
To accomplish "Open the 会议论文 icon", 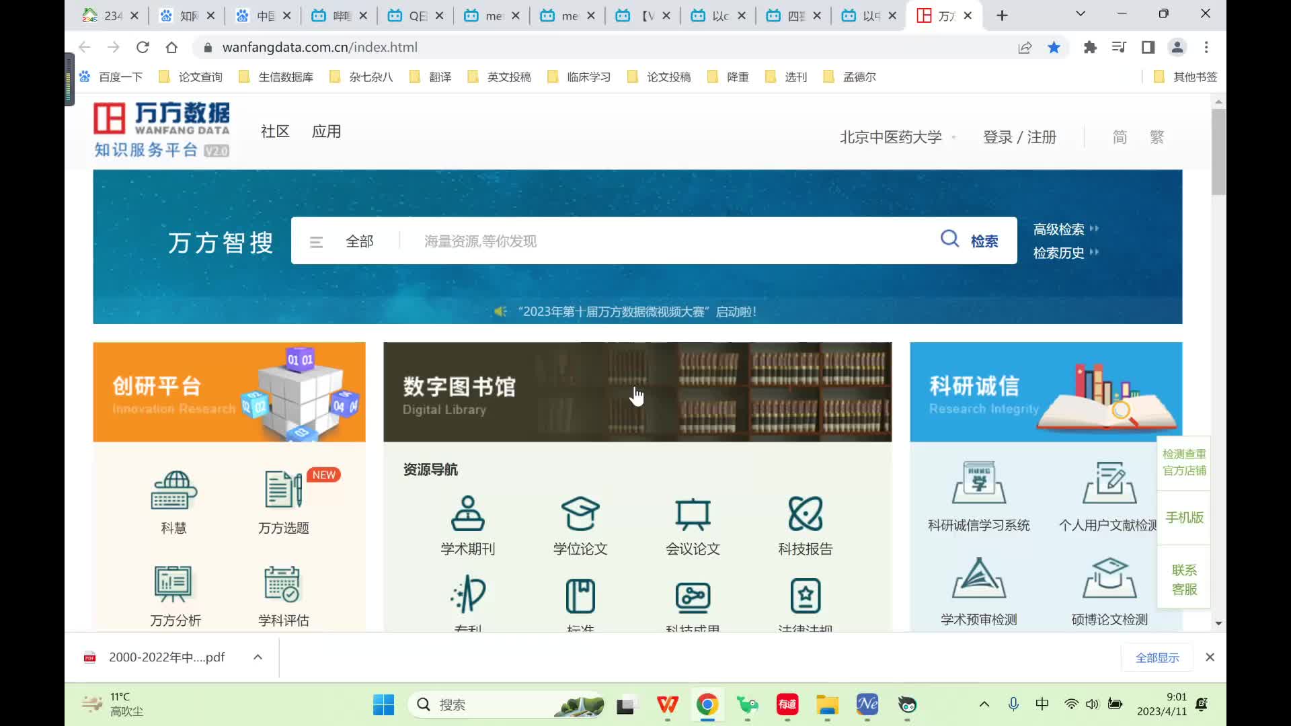I will 693,514.
